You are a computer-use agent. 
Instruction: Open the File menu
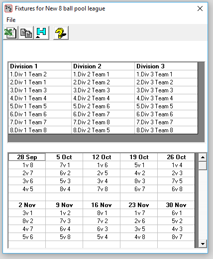pyautogui.click(x=11, y=20)
